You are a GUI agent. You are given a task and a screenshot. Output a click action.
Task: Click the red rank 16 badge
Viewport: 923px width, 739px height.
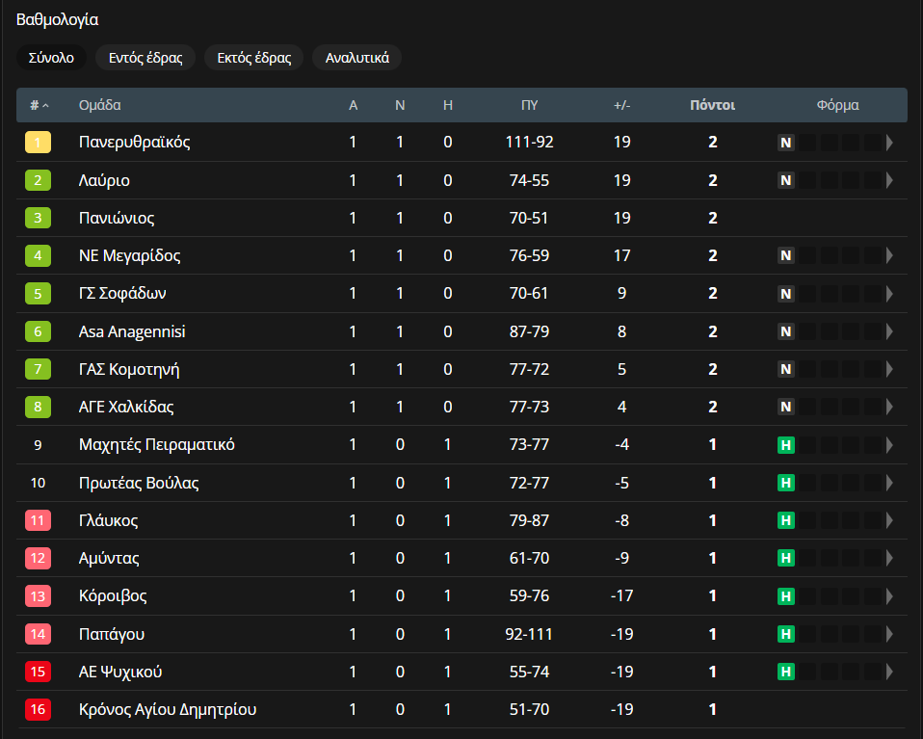[x=38, y=709]
